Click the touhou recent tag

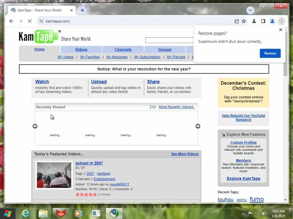point(225,200)
